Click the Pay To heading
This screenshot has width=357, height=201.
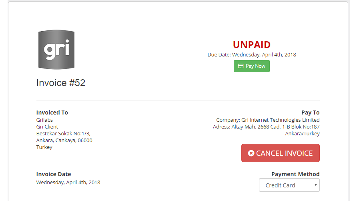point(310,113)
